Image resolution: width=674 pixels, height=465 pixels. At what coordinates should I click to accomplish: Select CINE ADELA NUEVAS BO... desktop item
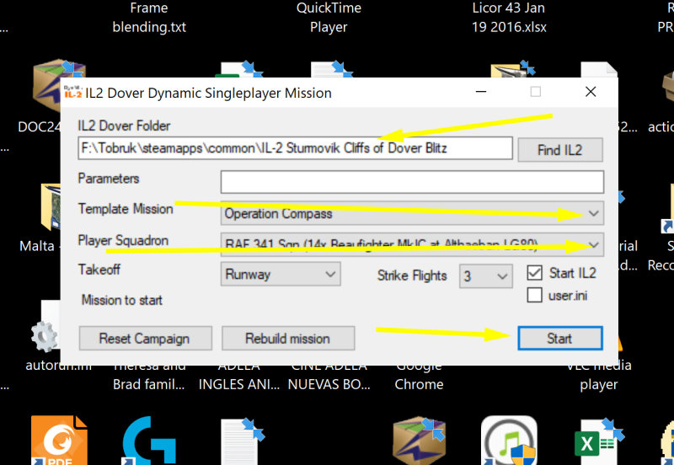[329, 376]
